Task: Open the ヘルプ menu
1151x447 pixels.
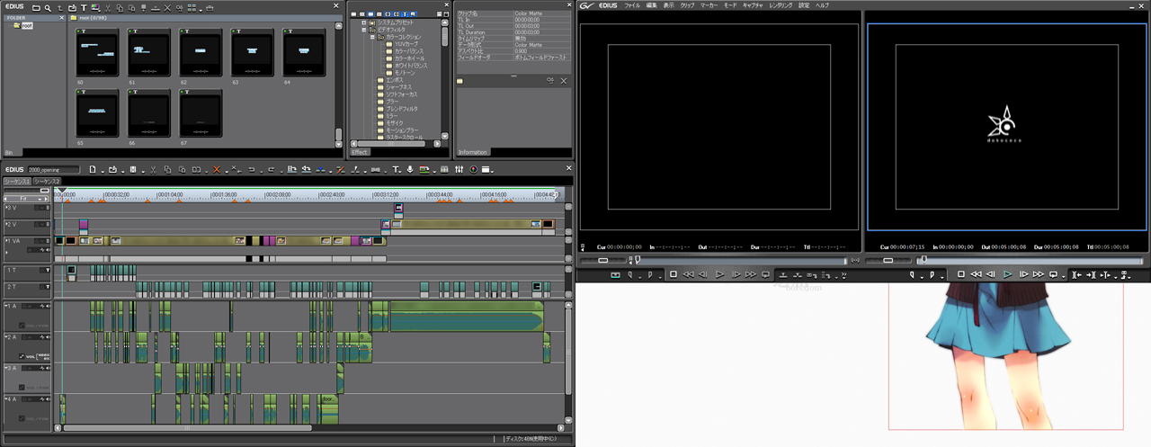Action: (822, 5)
